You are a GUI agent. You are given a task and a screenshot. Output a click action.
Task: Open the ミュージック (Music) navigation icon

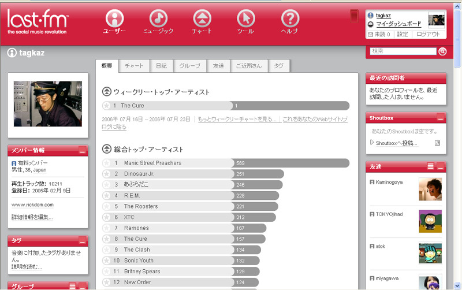coord(158,18)
